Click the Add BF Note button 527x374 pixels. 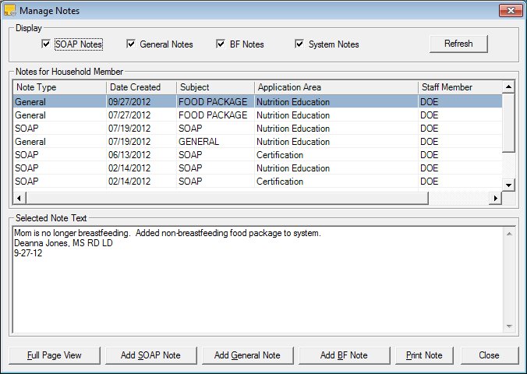(344, 355)
